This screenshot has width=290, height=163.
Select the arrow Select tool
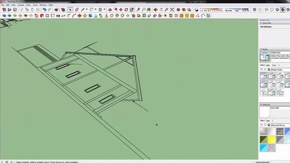(70, 10)
